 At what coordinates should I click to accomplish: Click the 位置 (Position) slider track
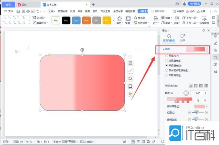click(x=198, y=113)
